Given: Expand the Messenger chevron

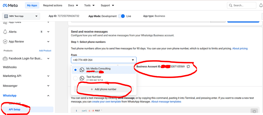Looking at the screenshot, I should [48, 86].
